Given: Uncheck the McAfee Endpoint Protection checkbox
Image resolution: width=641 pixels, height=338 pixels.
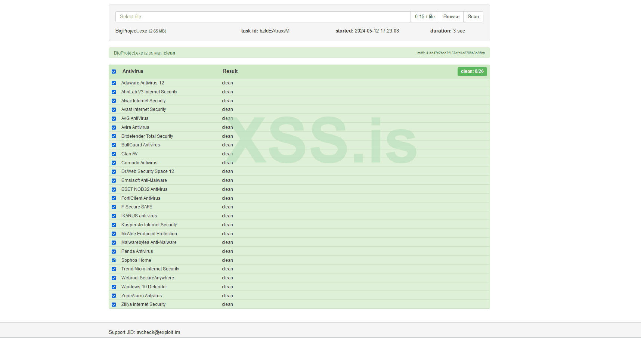Looking at the screenshot, I should (114, 234).
